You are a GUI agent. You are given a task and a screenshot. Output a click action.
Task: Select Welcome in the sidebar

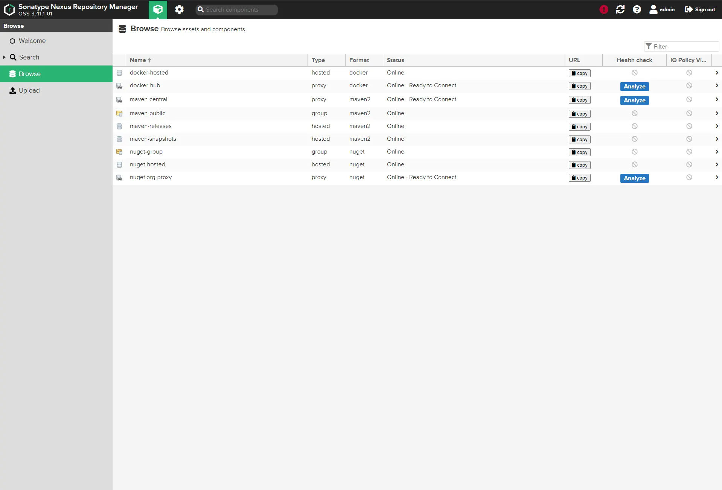[x=56, y=41]
